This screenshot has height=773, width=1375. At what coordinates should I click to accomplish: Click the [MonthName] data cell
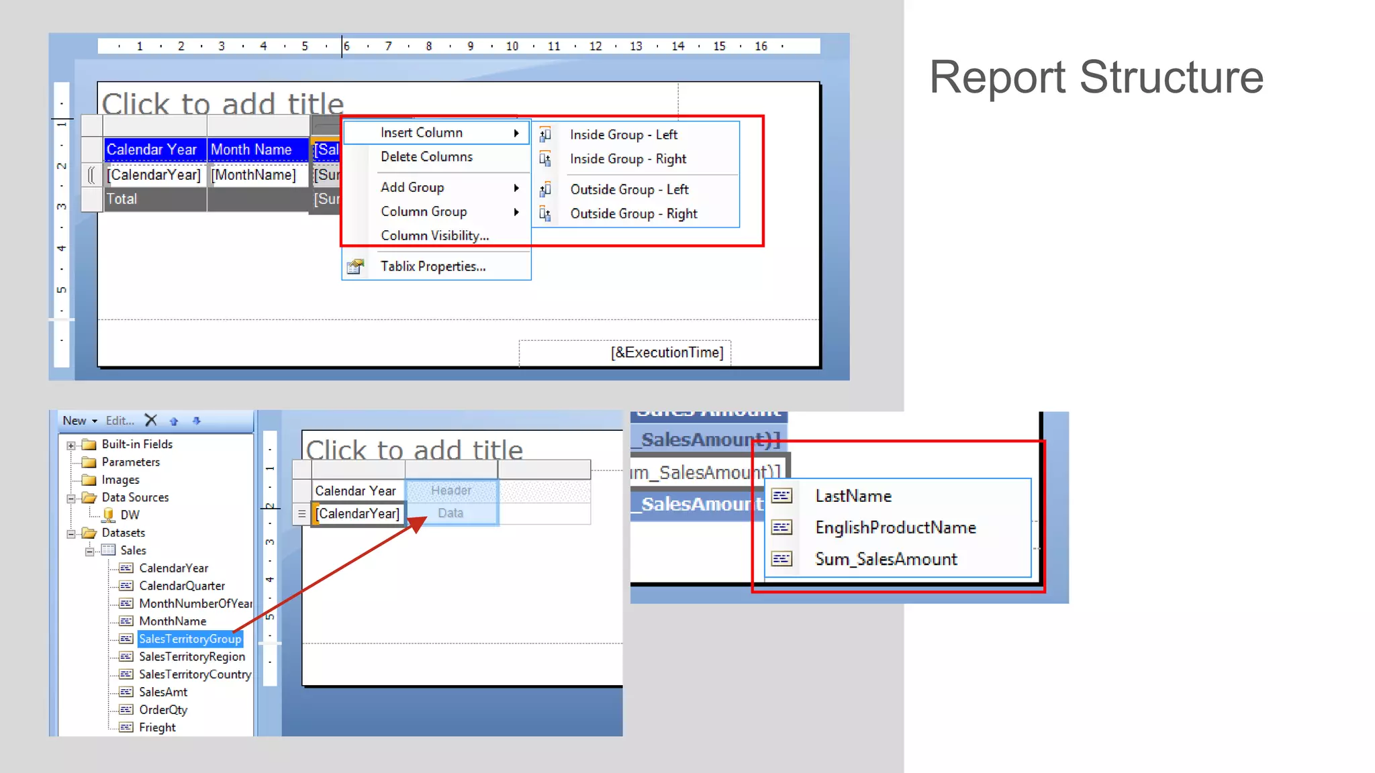click(258, 175)
